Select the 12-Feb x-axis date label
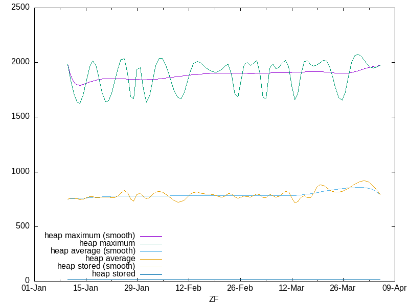 pos(188,288)
